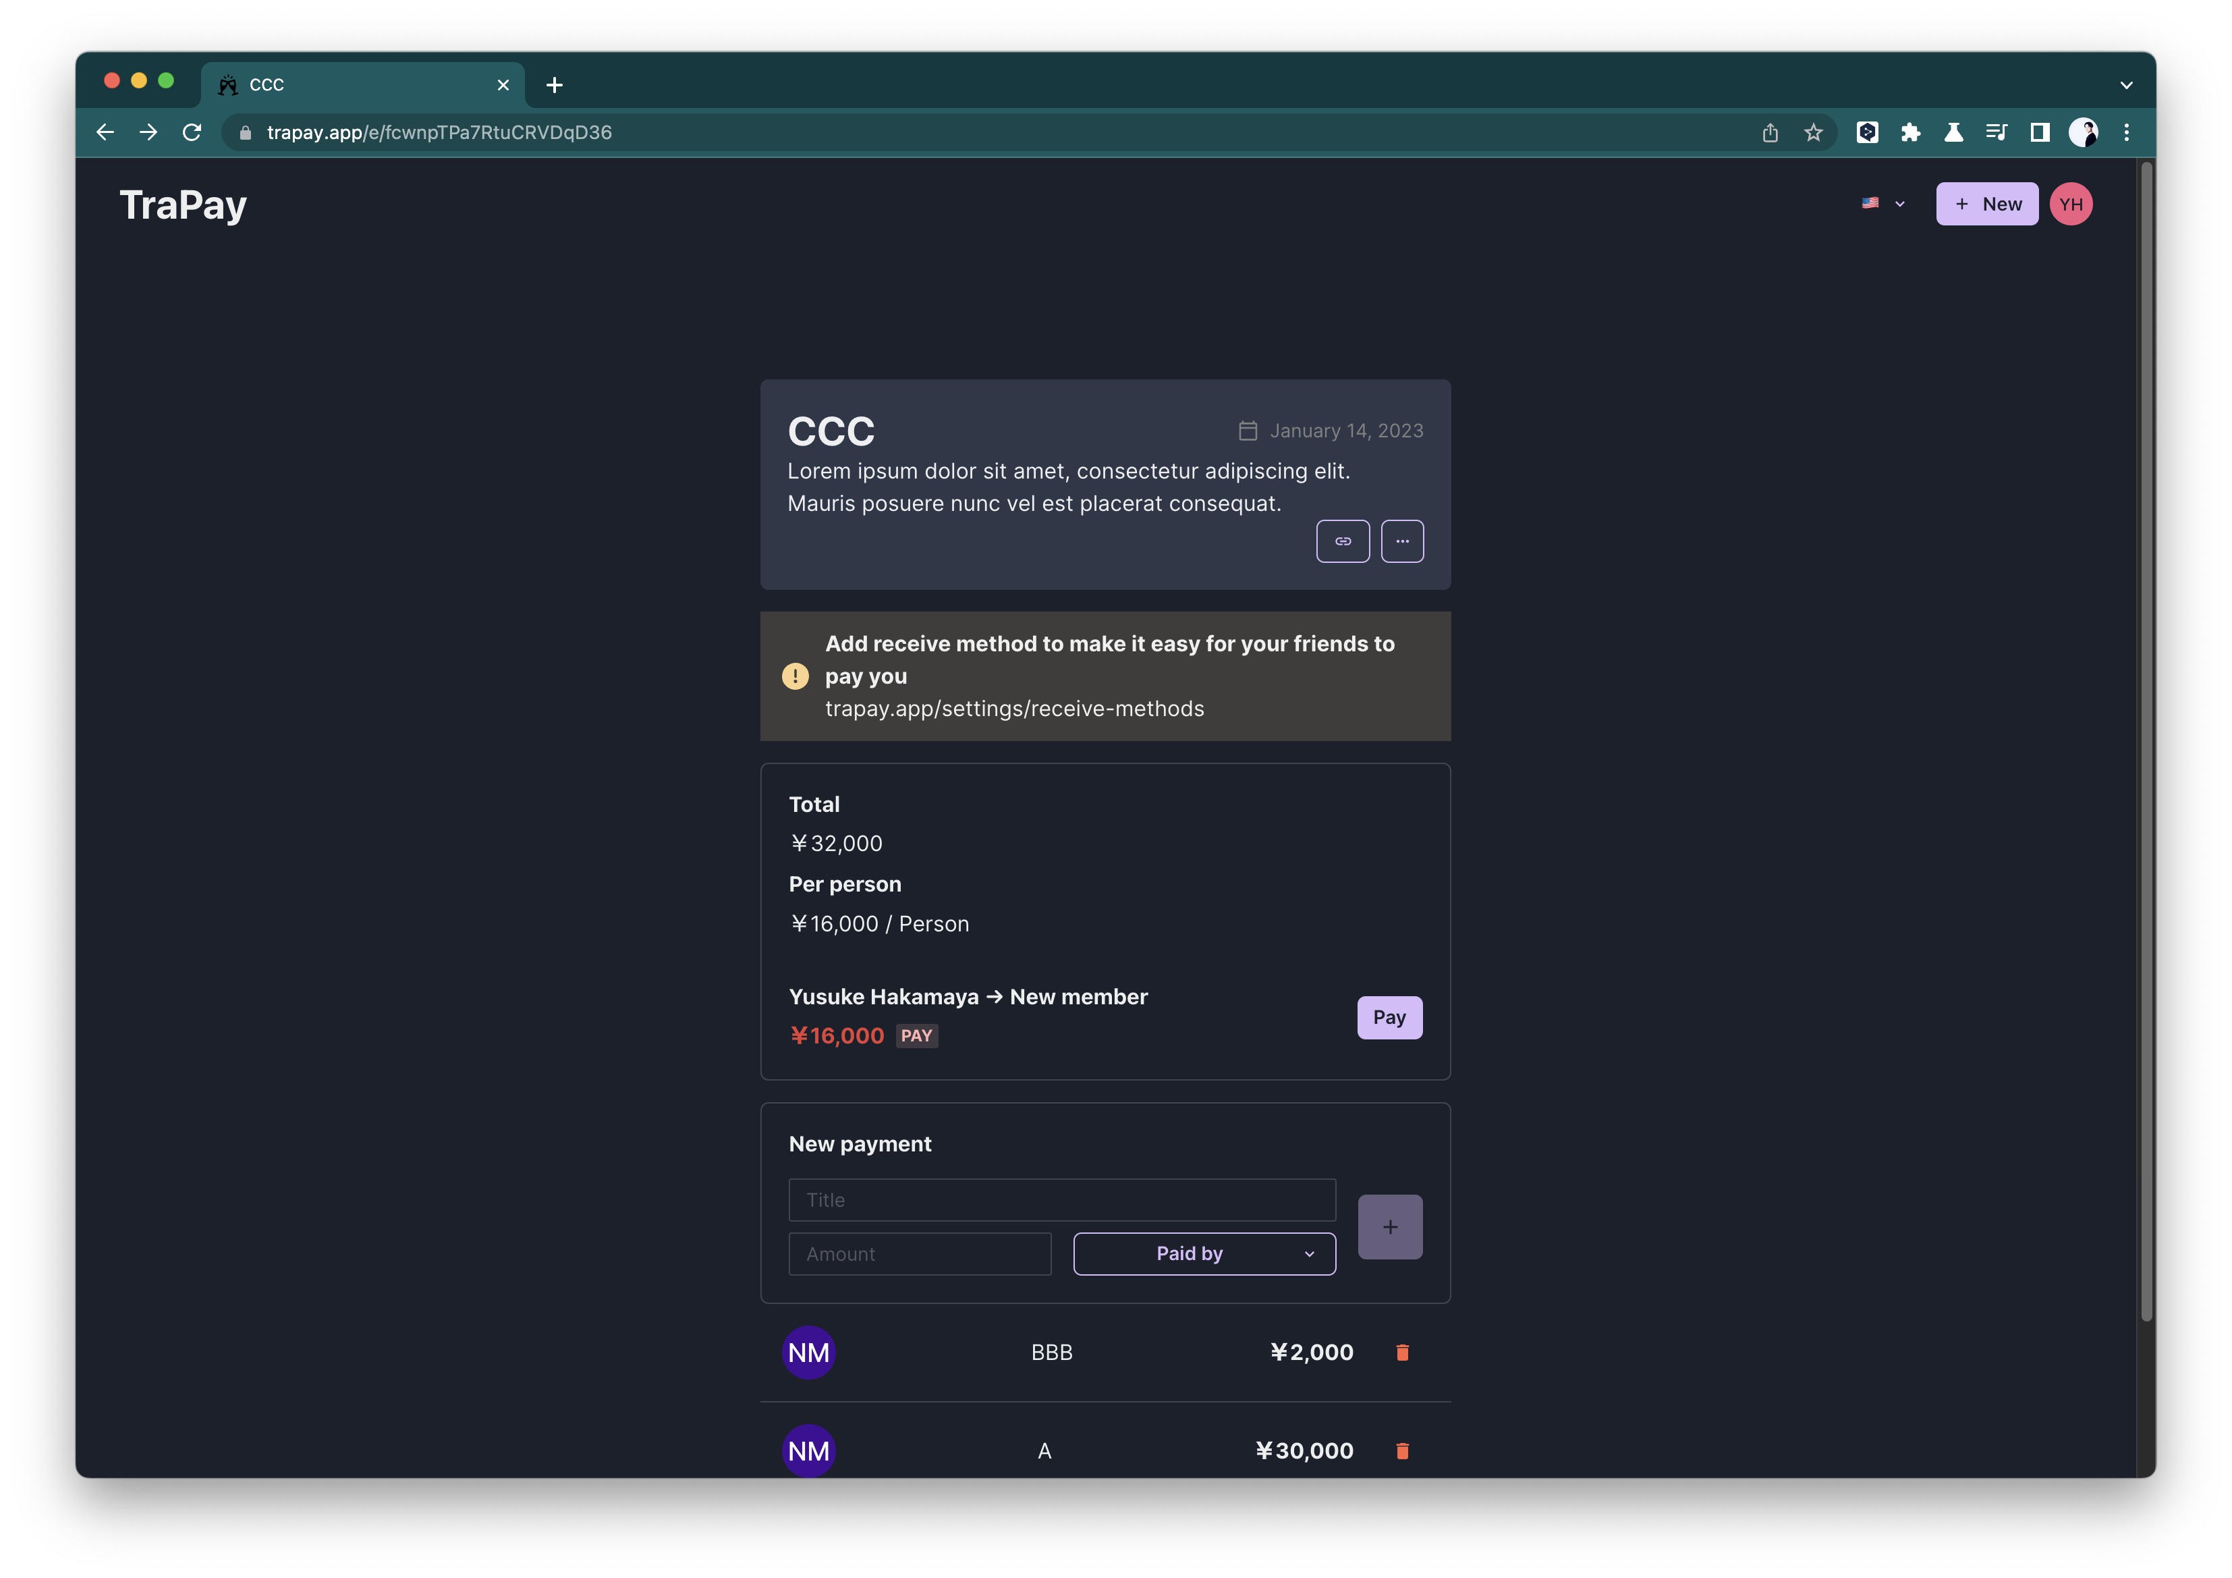
Task: Click the calendar icon beside January 14, 2023
Action: click(x=1248, y=431)
